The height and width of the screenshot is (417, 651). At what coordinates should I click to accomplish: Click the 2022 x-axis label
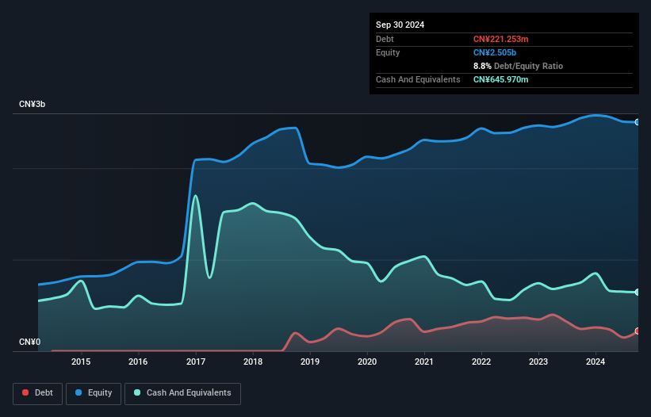point(481,362)
